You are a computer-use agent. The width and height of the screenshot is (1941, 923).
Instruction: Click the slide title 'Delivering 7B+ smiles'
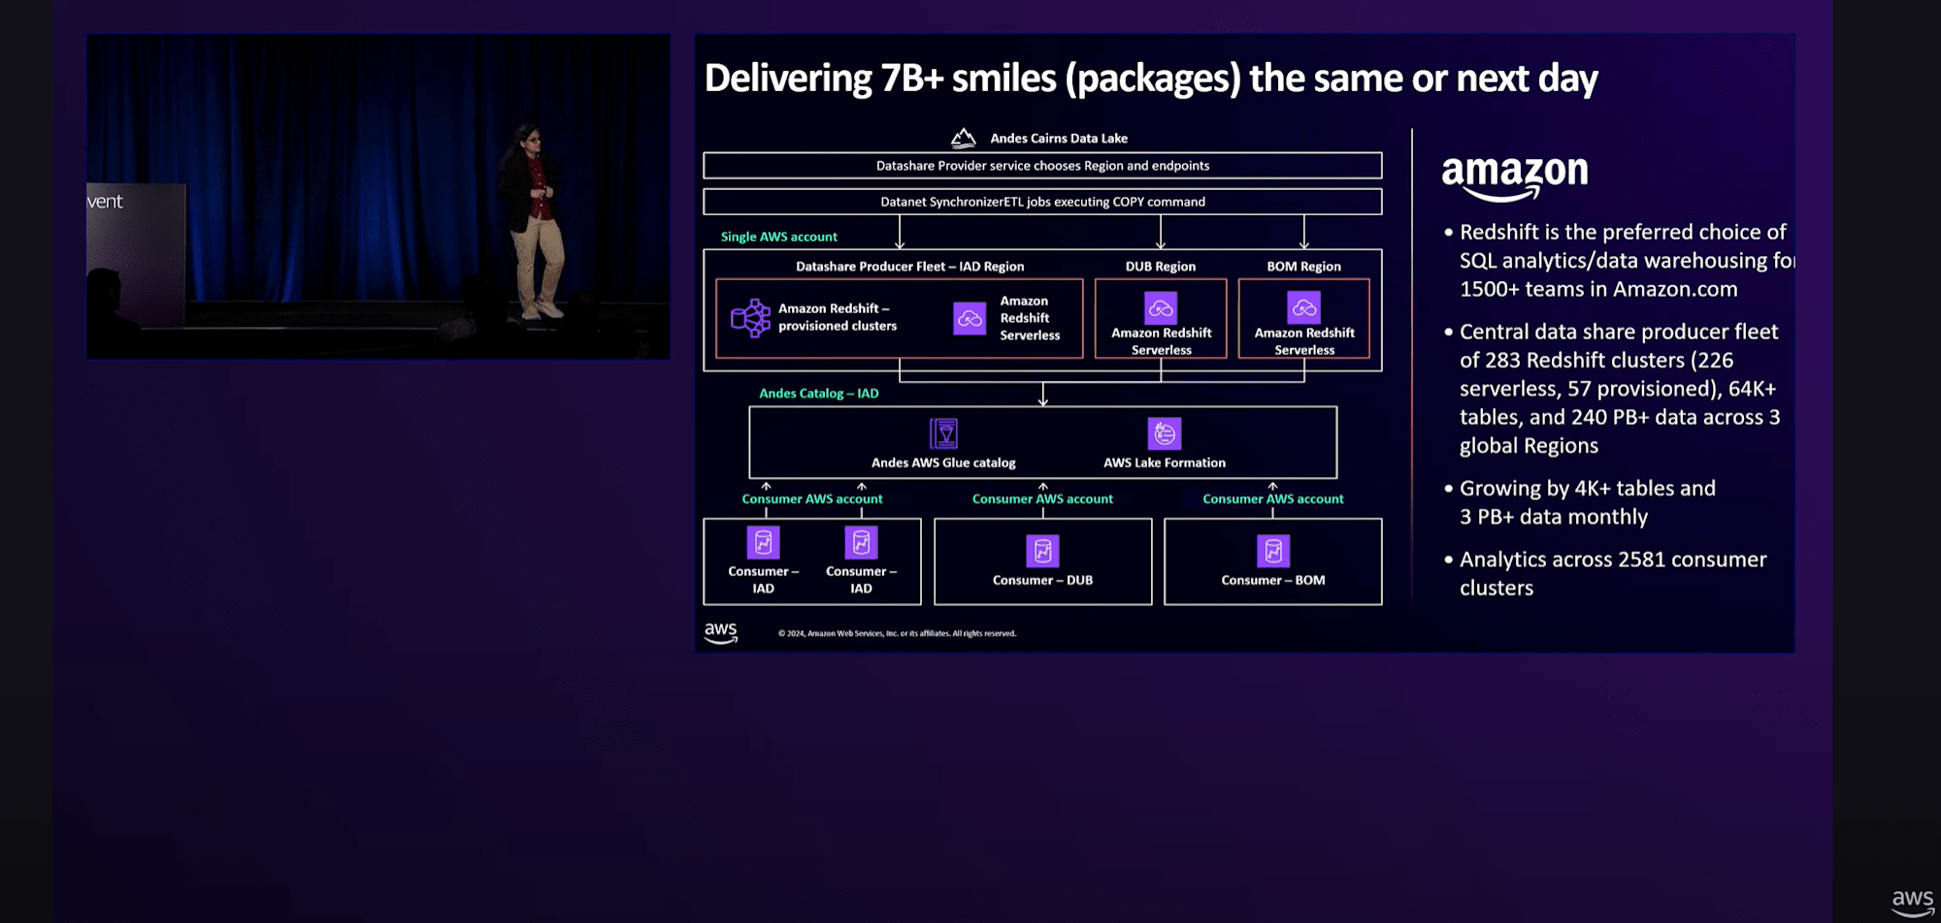[x=1151, y=79]
